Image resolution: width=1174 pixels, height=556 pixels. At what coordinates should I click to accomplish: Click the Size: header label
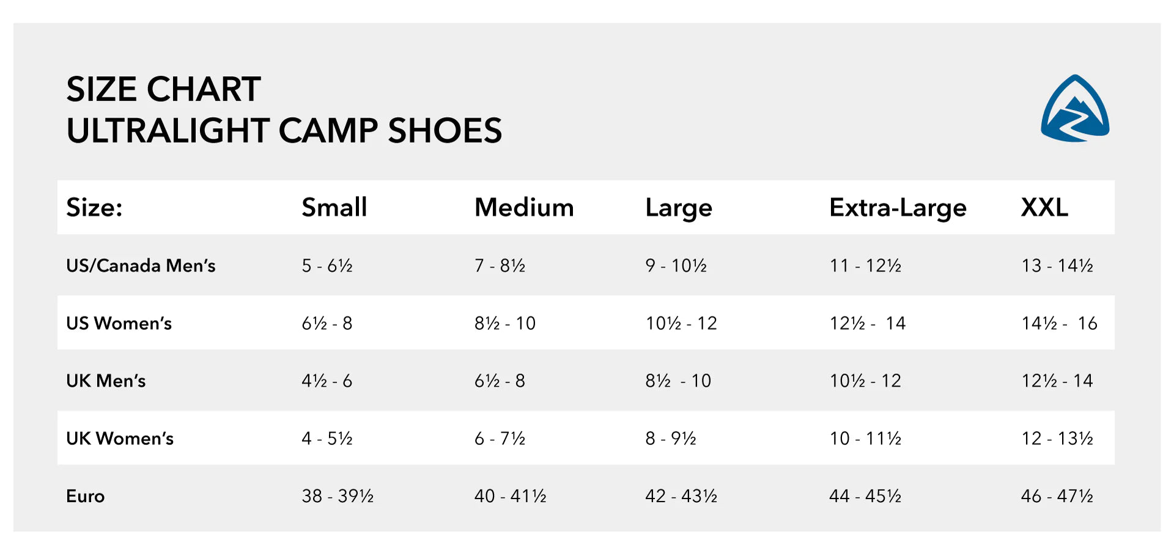(x=94, y=208)
